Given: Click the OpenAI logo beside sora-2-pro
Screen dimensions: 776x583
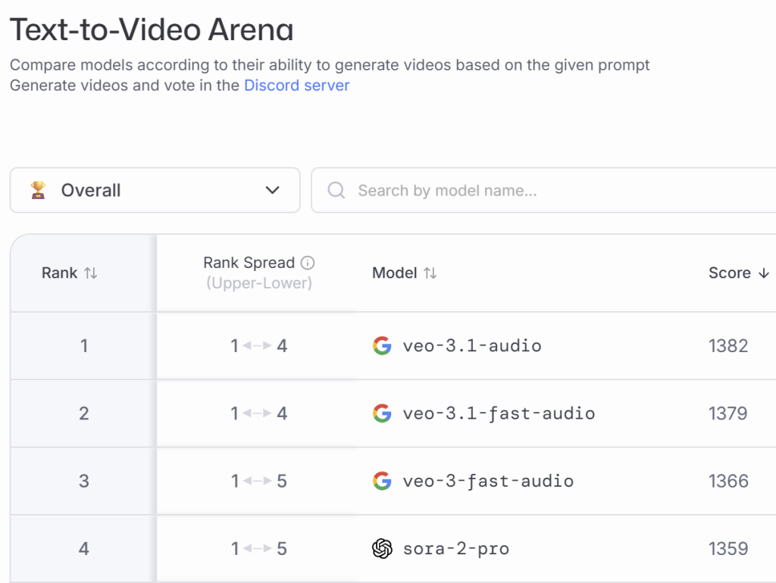Looking at the screenshot, I should point(383,548).
